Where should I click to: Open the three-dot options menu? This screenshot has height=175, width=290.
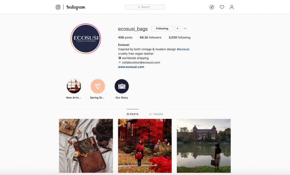tap(185, 28)
